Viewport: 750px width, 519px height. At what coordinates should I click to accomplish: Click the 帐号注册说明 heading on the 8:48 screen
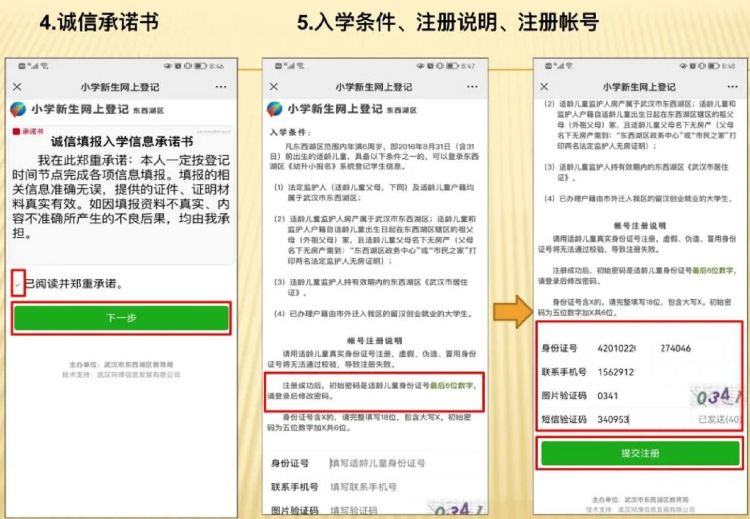[x=640, y=226]
